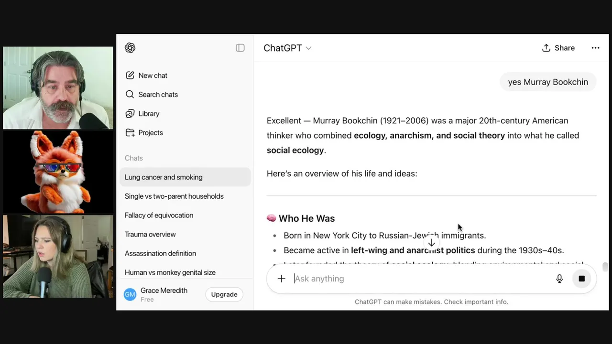Click the fox avatar video tile
The image size is (612, 344).
click(58, 172)
